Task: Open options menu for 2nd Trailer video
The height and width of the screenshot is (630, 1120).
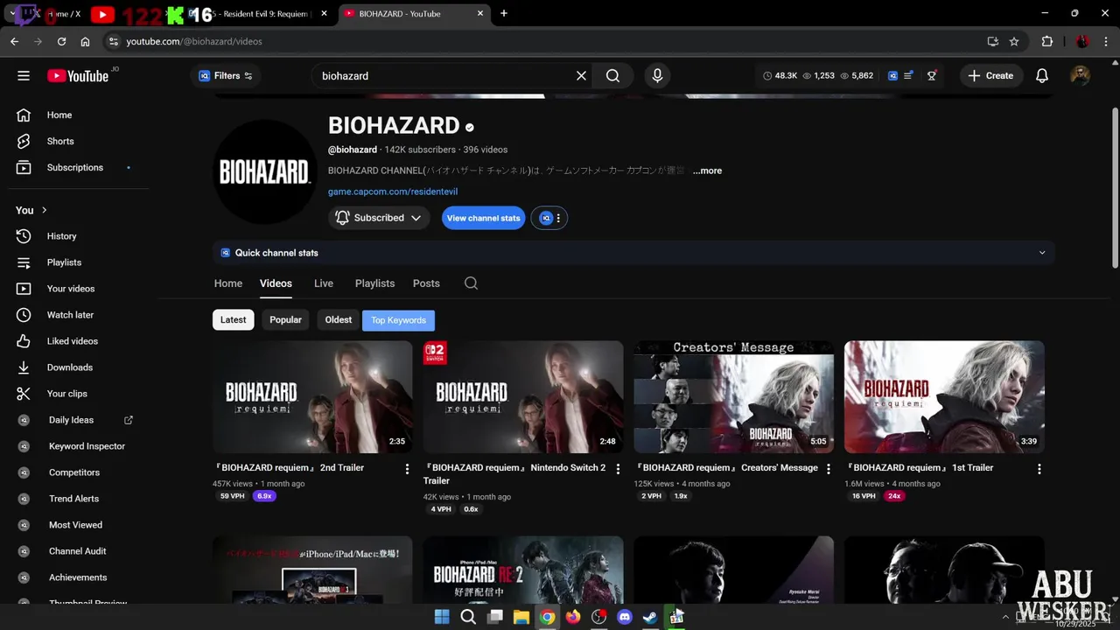Action: [407, 469]
